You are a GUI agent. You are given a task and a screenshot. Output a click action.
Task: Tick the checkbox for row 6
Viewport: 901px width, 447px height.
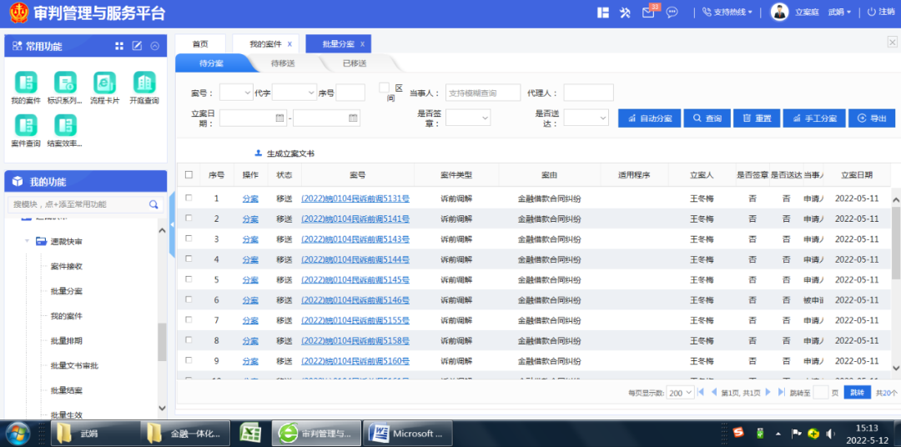pos(189,299)
